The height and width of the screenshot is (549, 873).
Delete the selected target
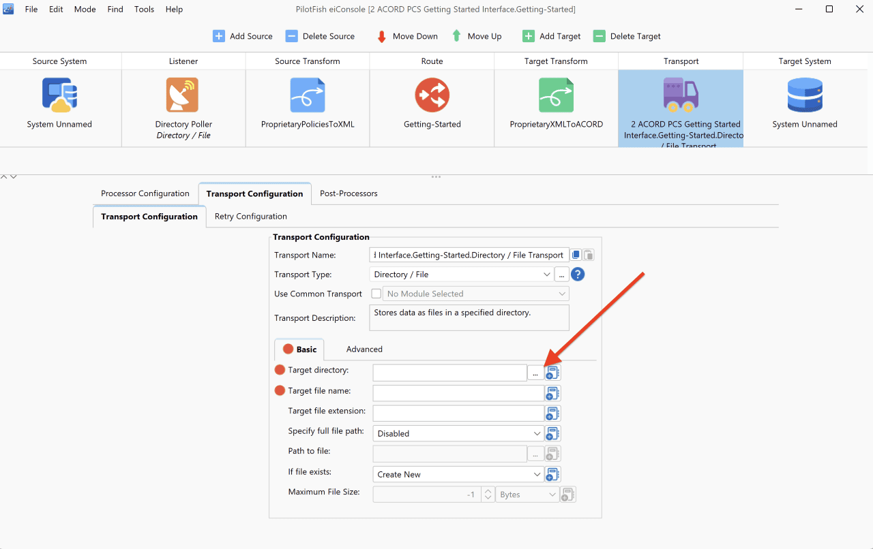point(627,36)
